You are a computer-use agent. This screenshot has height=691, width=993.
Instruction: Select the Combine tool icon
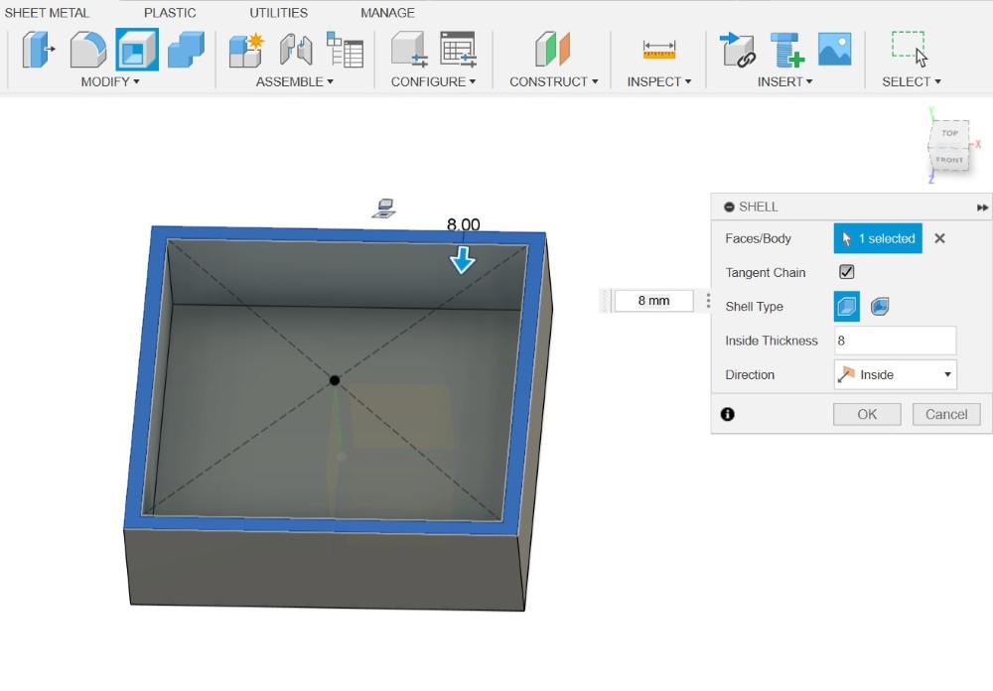tap(187, 50)
